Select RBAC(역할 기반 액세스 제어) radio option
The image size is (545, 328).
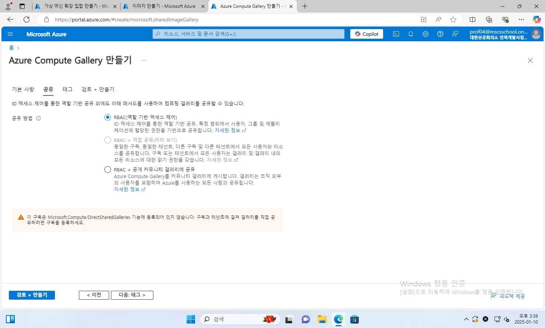click(x=108, y=117)
